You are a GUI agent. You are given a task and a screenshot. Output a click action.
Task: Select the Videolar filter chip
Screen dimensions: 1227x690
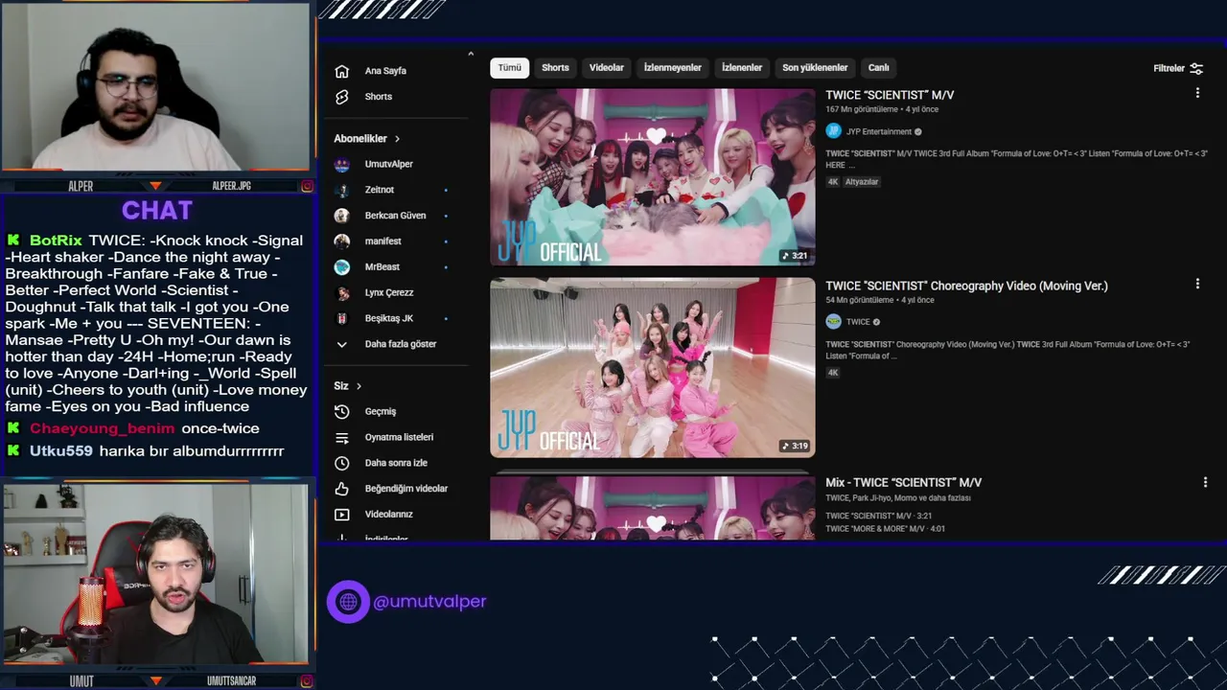click(606, 68)
